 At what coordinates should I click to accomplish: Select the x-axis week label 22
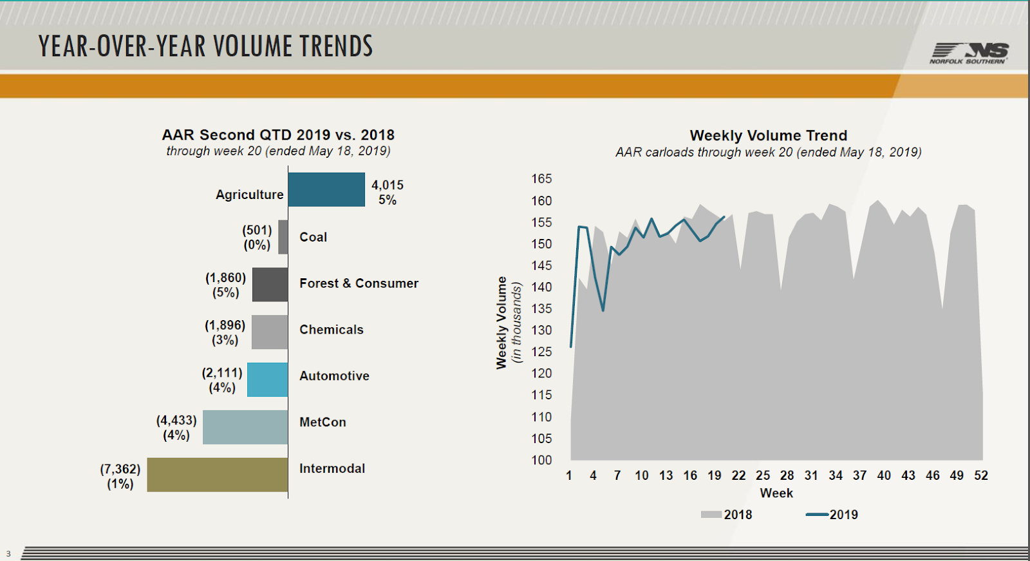pos(738,475)
